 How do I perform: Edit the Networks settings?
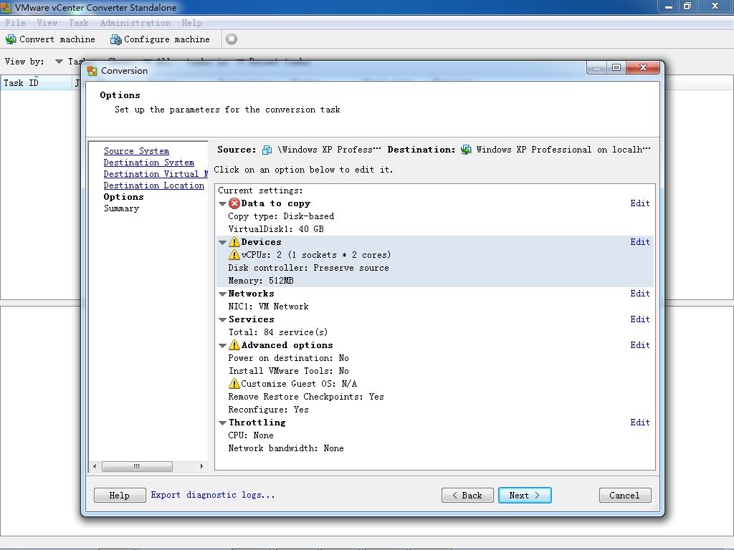[640, 293]
